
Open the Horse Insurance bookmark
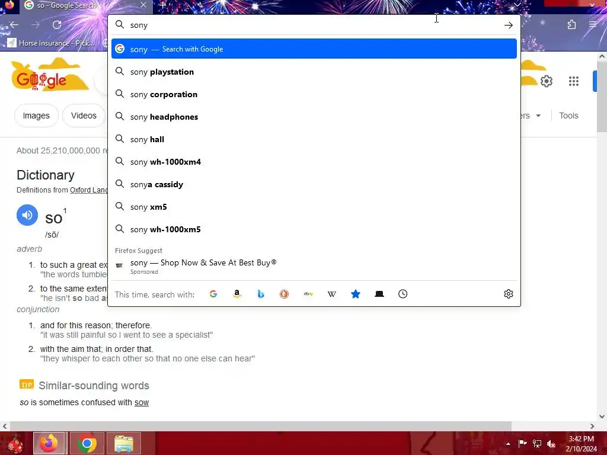(x=50, y=43)
